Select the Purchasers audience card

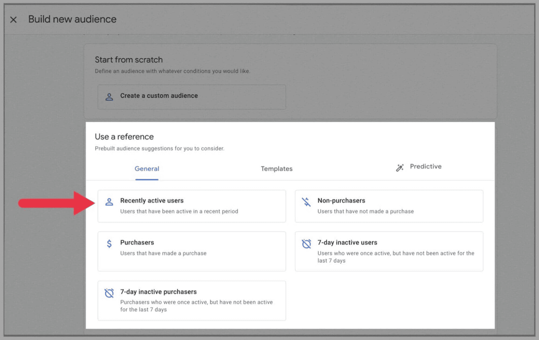[x=191, y=251]
